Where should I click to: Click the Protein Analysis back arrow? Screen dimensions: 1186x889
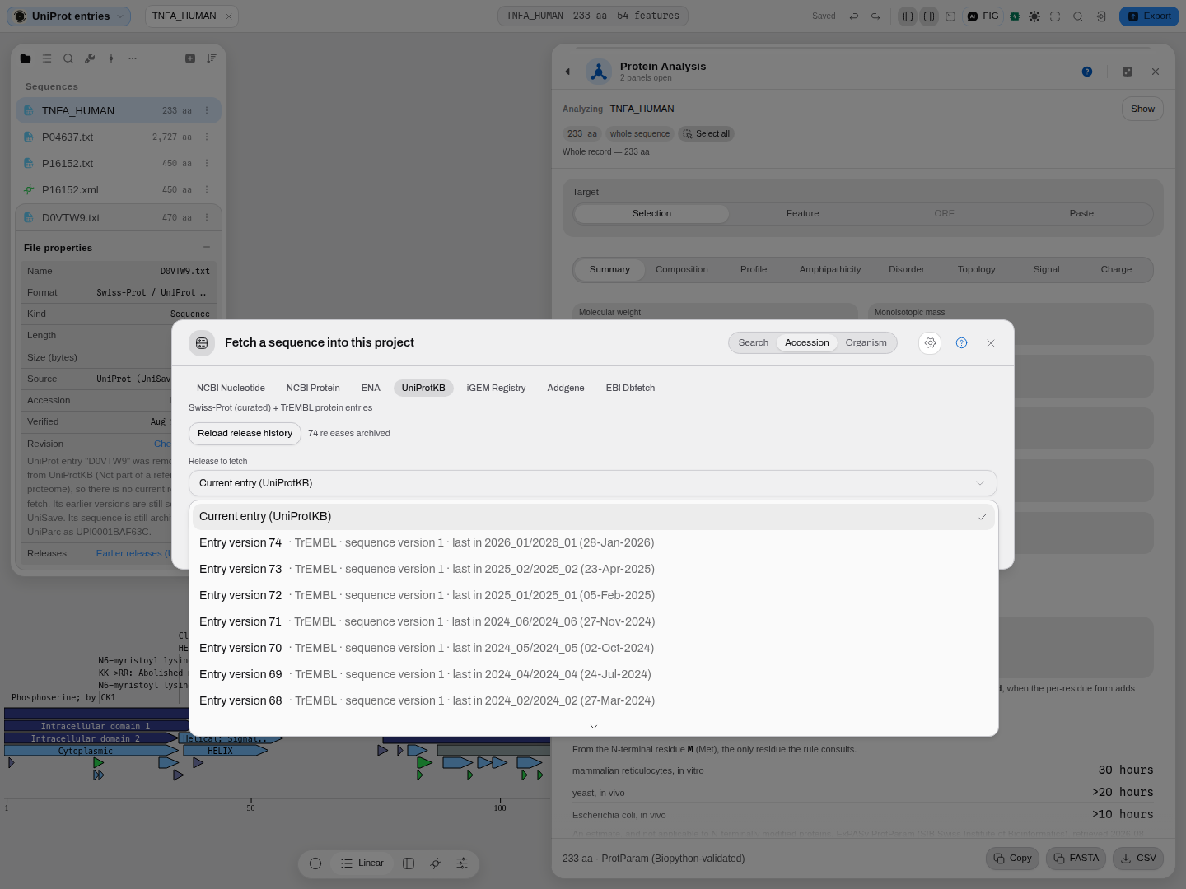567,72
